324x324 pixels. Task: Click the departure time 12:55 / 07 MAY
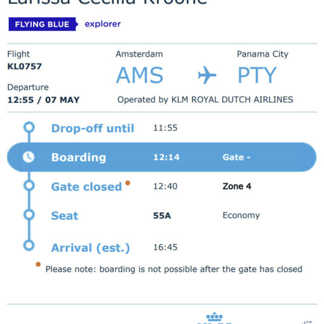point(43,100)
